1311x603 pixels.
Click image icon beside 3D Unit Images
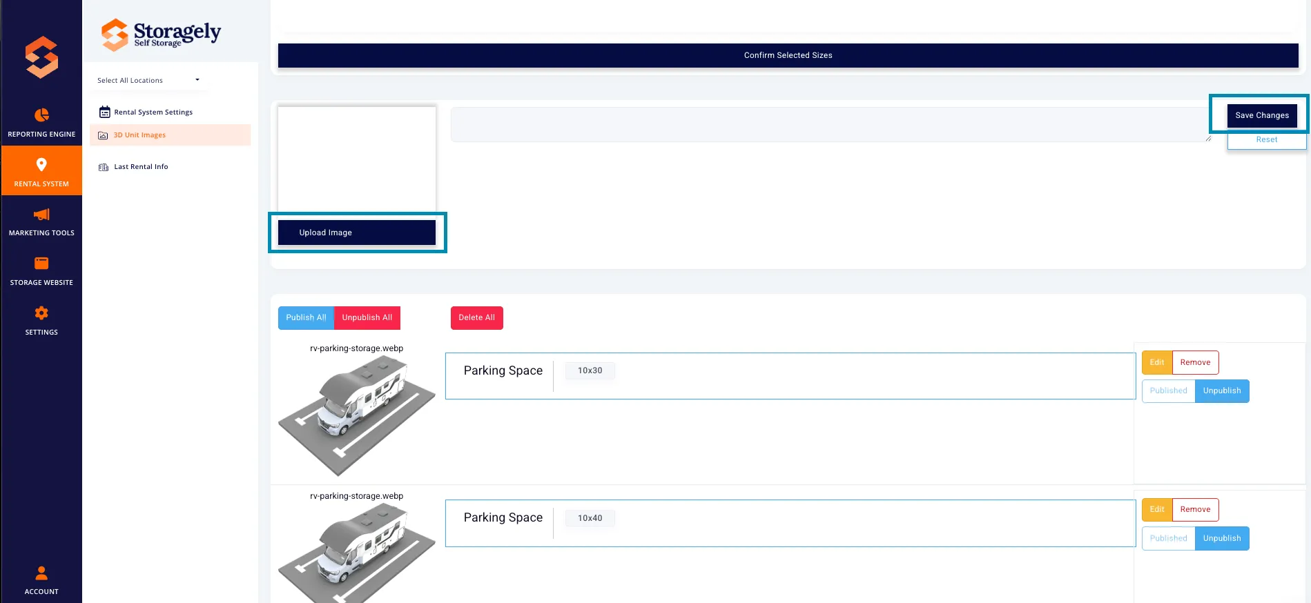click(x=103, y=135)
